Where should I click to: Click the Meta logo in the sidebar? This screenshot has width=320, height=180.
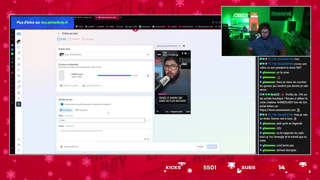[19, 34]
